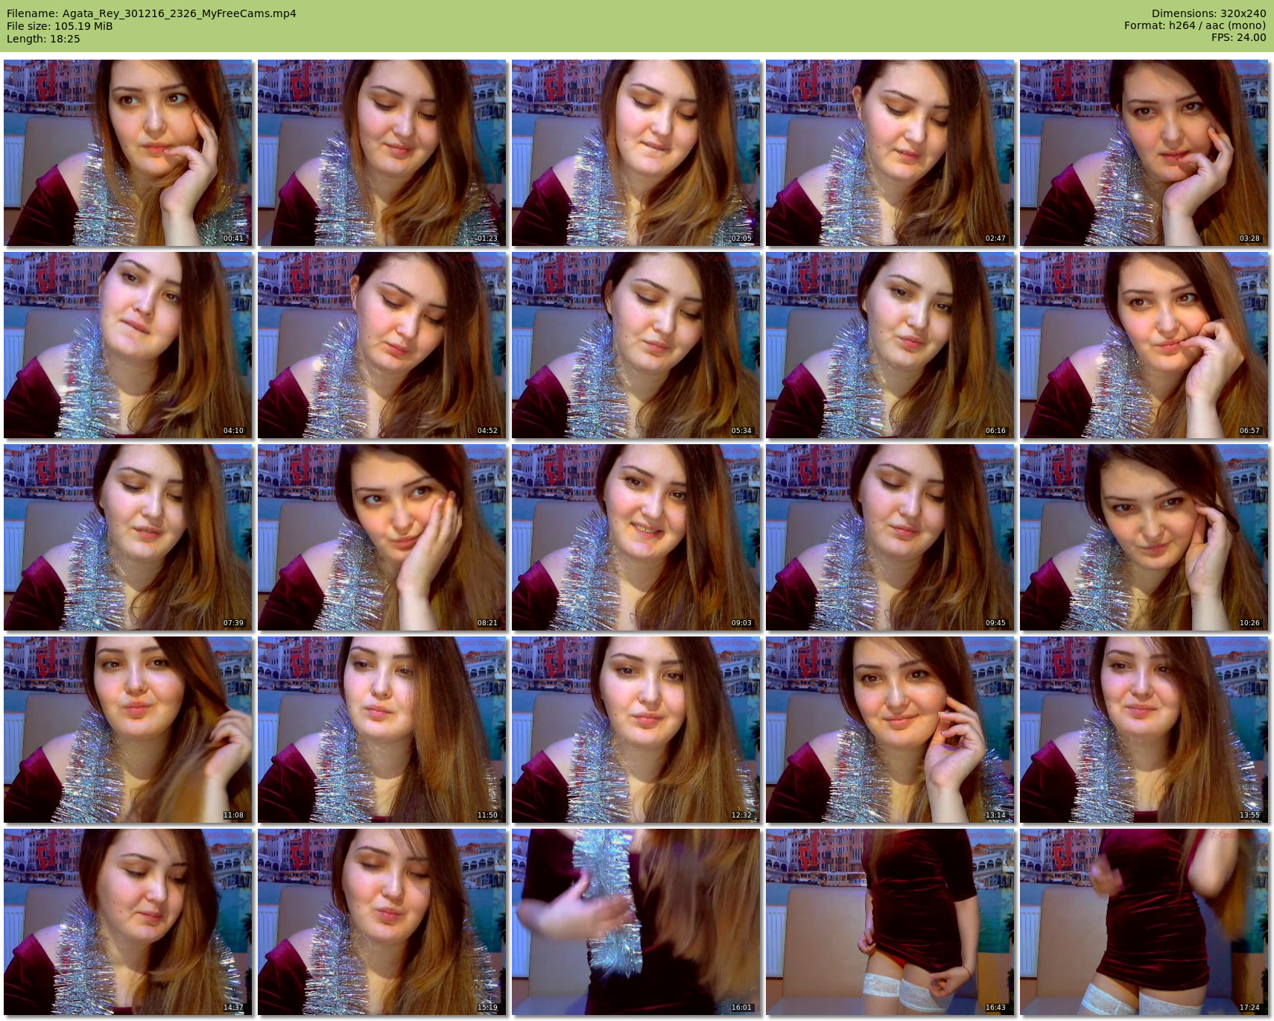
Task: Click the thumbnail timestamped 00:41
Action: 127,153
